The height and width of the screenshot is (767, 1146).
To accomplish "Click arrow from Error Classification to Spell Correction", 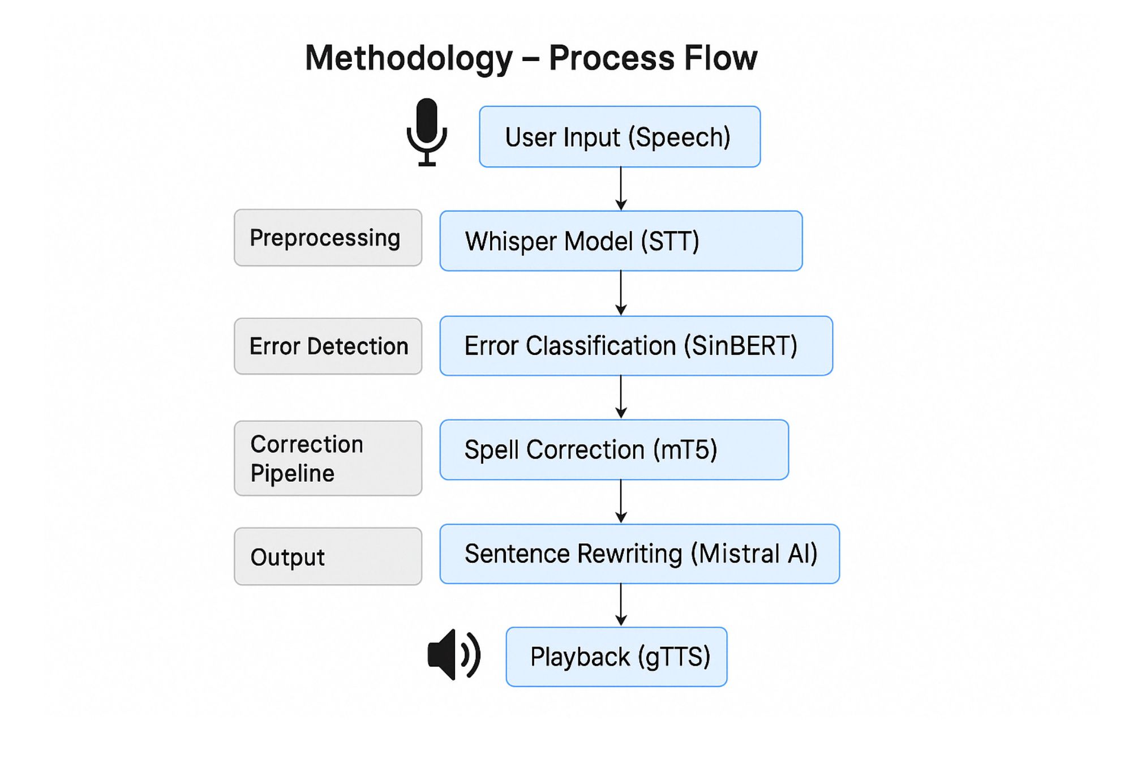I will point(621,397).
